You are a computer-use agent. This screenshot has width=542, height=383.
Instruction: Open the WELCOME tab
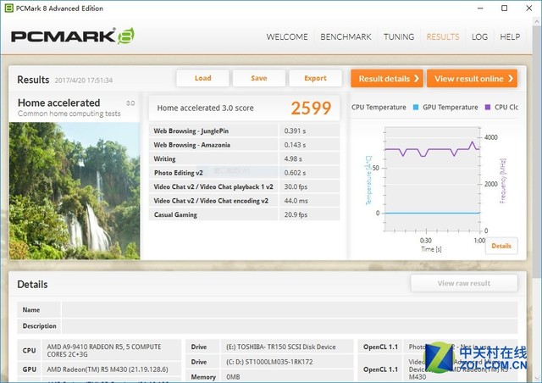tap(287, 36)
